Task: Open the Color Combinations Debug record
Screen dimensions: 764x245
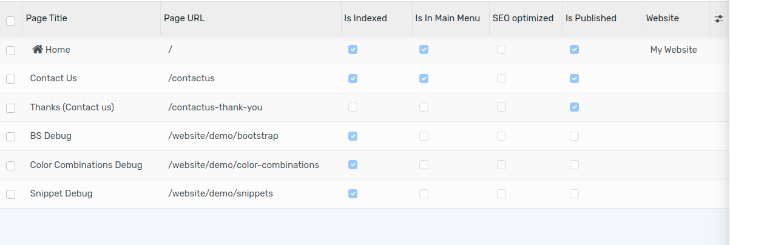Action: coord(86,165)
